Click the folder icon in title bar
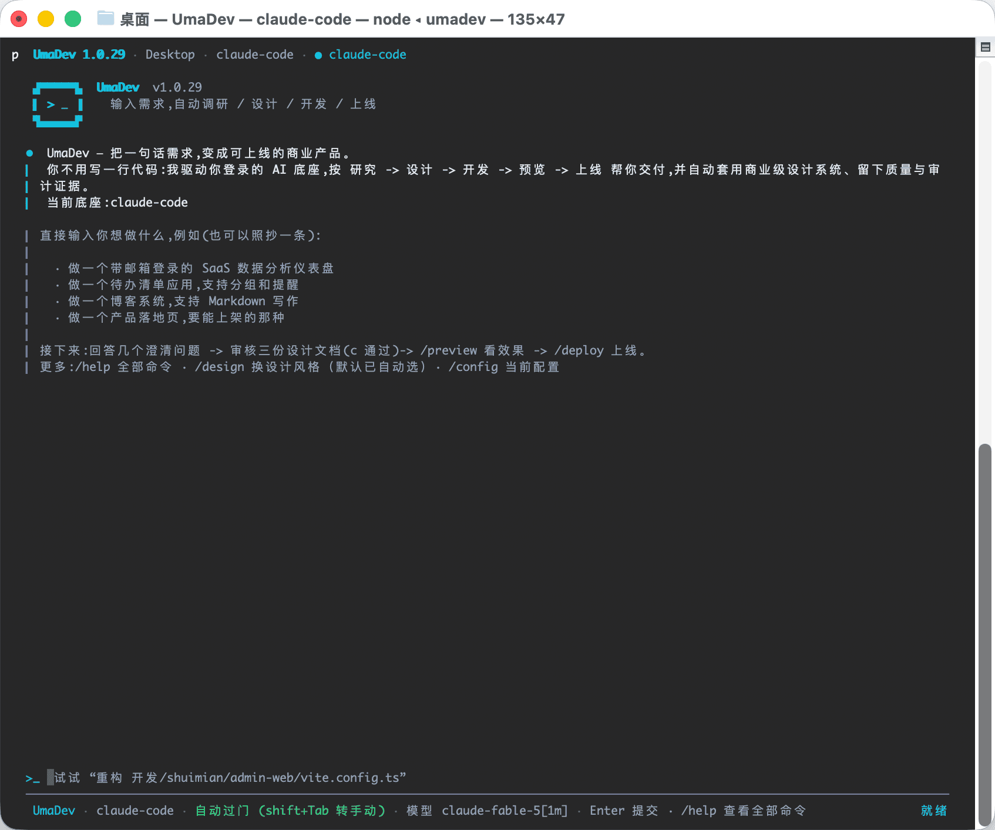Viewport: 995px width, 830px height. tap(105, 19)
